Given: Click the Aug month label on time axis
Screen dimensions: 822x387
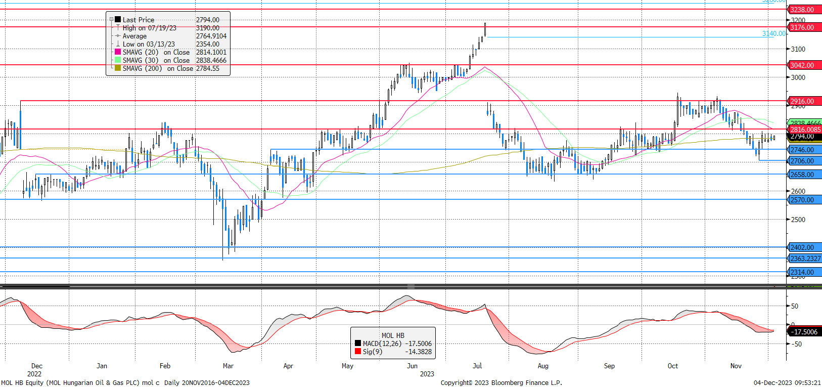Looking at the screenshot, I should tap(543, 366).
